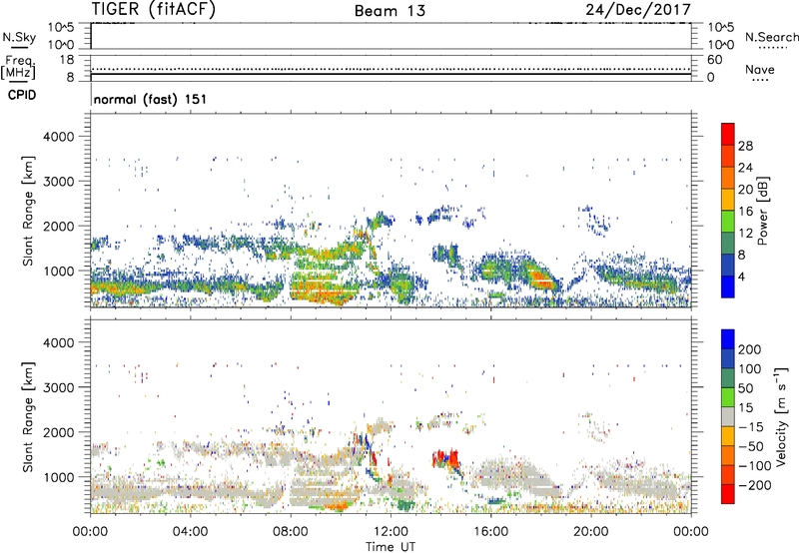Click the 60 tick on Nave axis
This screenshot has width=799, height=553.
coord(714,60)
